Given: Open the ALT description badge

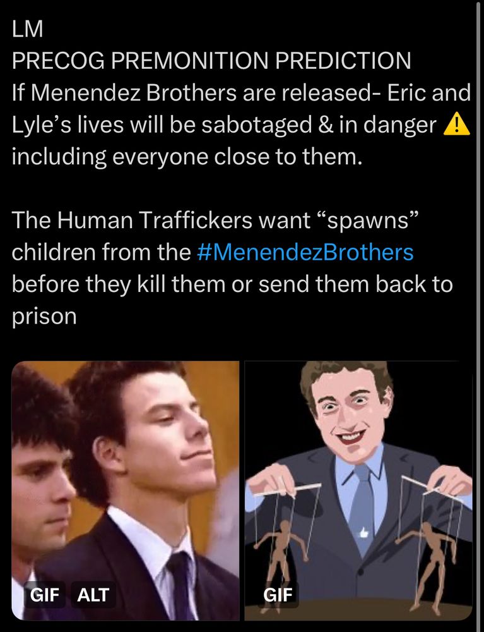Looking at the screenshot, I should [x=93, y=595].
